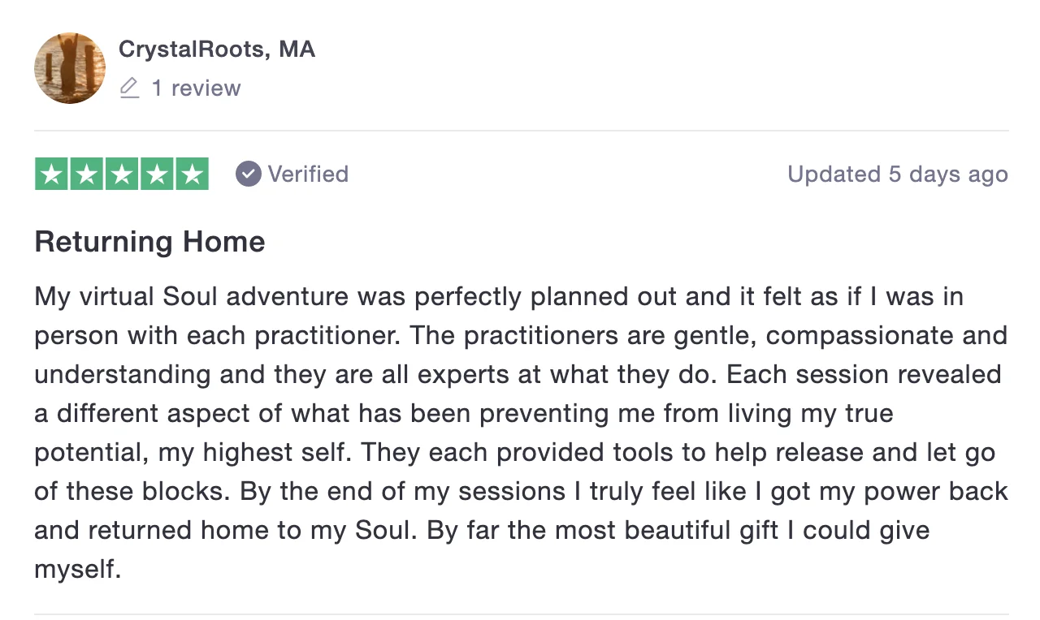Screen dimensions: 1040x620
Task: Click the Updated 5 days ago timestamp
Action: pos(897,174)
